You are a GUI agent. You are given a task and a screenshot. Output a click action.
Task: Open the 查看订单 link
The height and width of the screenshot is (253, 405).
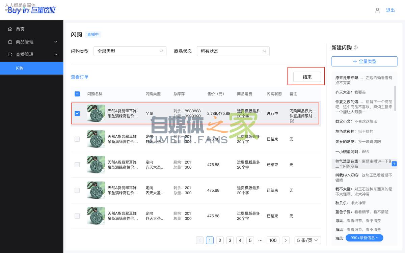coord(80,77)
